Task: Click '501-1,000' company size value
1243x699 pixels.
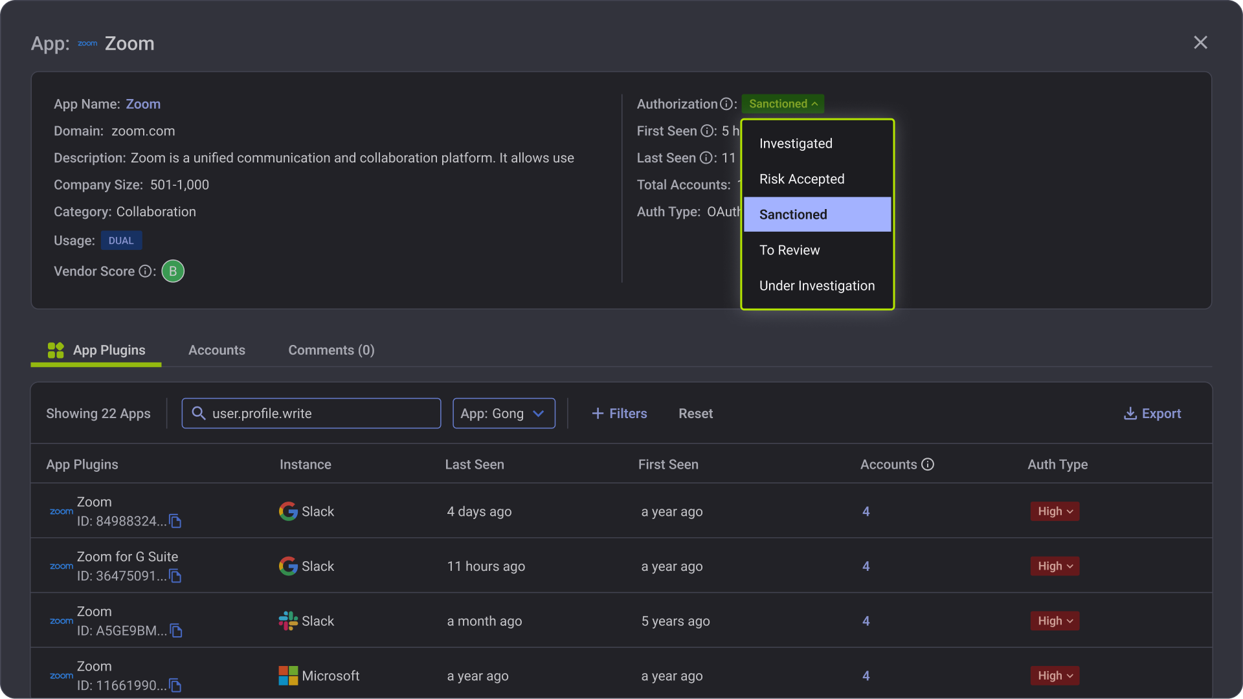Action: pyautogui.click(x=180, y=185)
